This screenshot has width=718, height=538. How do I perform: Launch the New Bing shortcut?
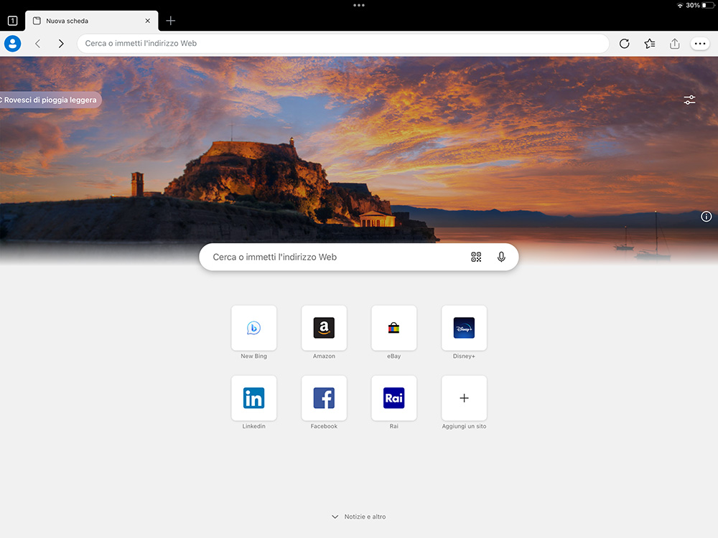(253, 328)
